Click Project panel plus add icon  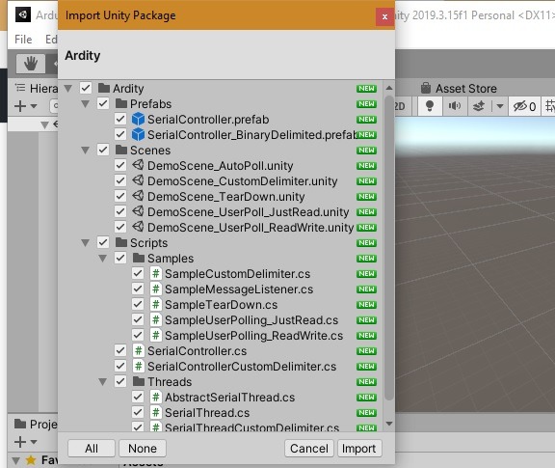(x=20, y=442)
